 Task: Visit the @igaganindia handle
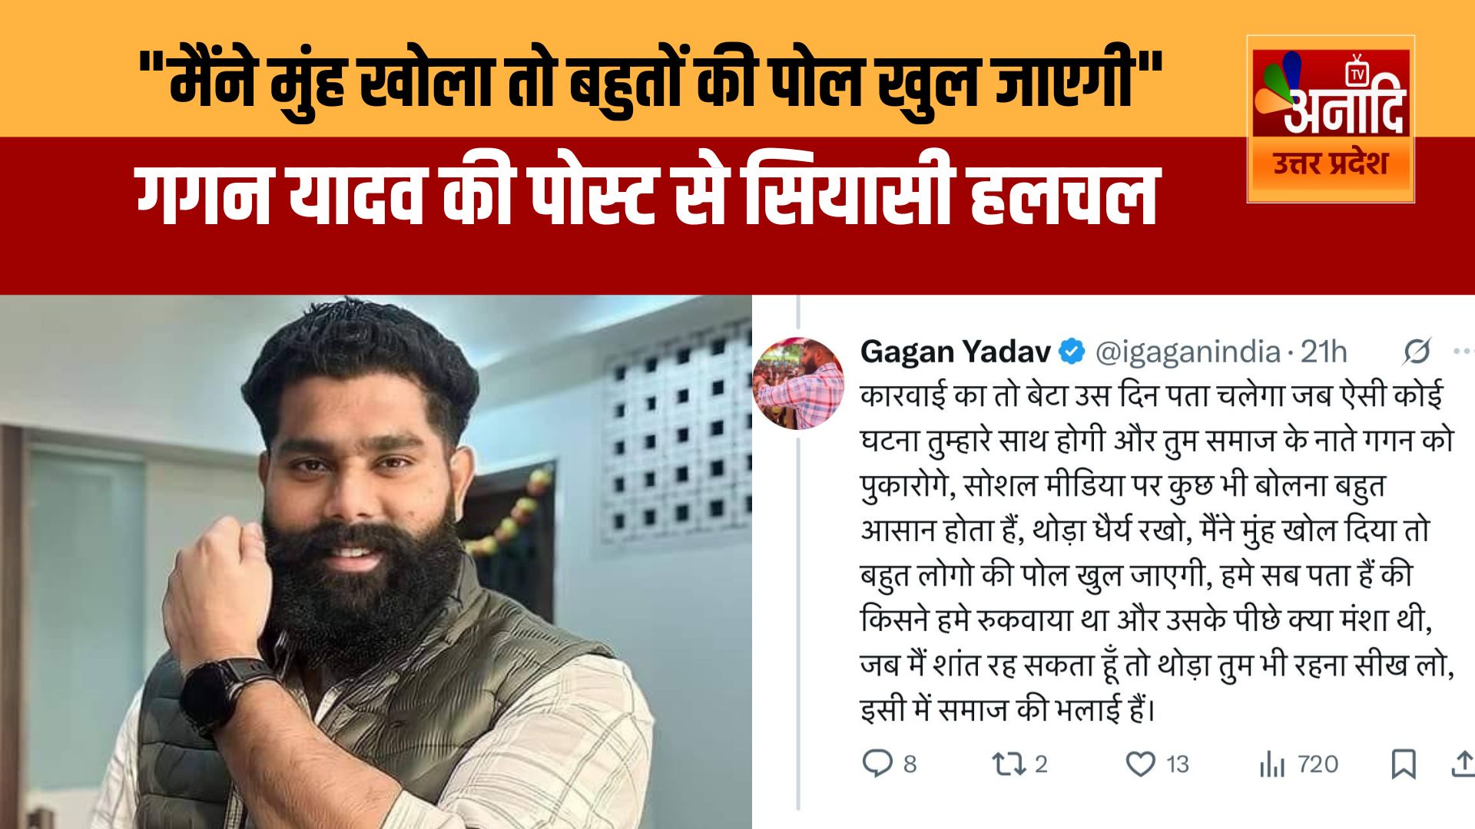[1187, 352]
